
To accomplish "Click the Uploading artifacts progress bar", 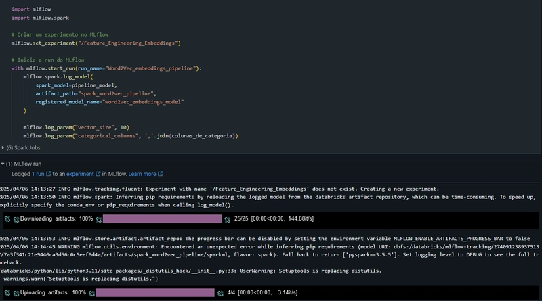I will point(155,293).
